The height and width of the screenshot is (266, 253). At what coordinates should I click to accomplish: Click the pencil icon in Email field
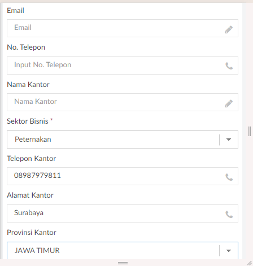pyautogui.click(x=229, y=29)
